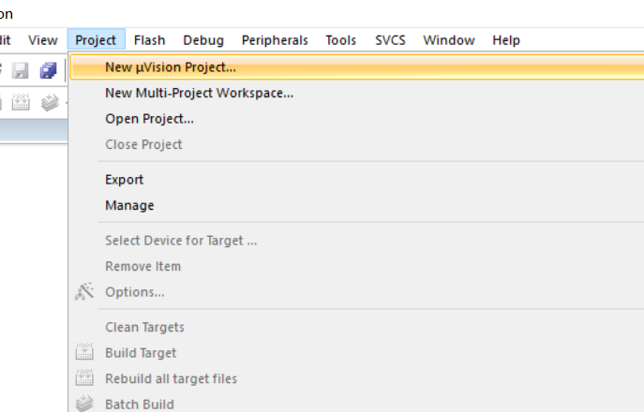Click the magic wand icon beside Options...
Image resolution: width=644 pixels, height=412 pixels.
[84, 292]
